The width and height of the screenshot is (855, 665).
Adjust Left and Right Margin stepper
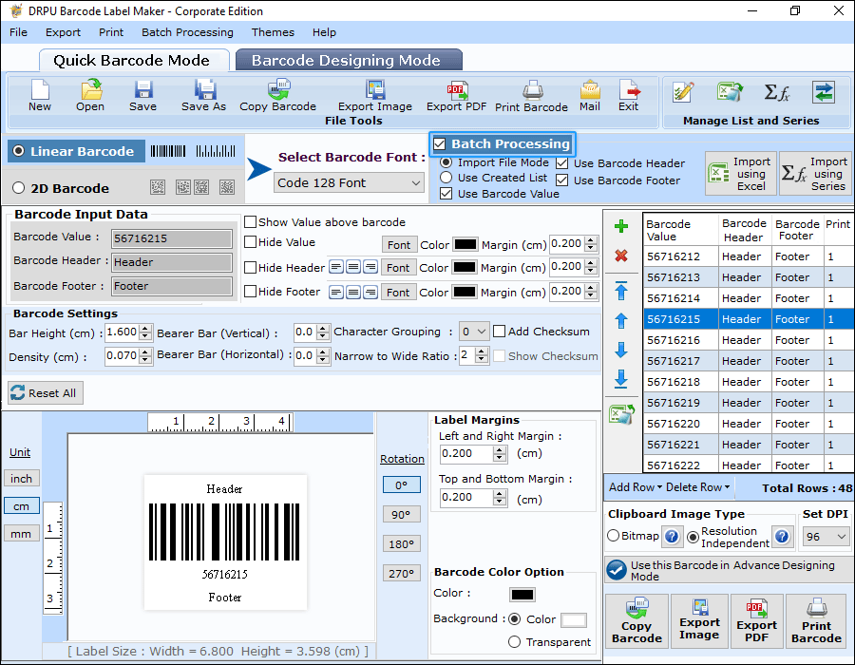click(x=500, y=453)
